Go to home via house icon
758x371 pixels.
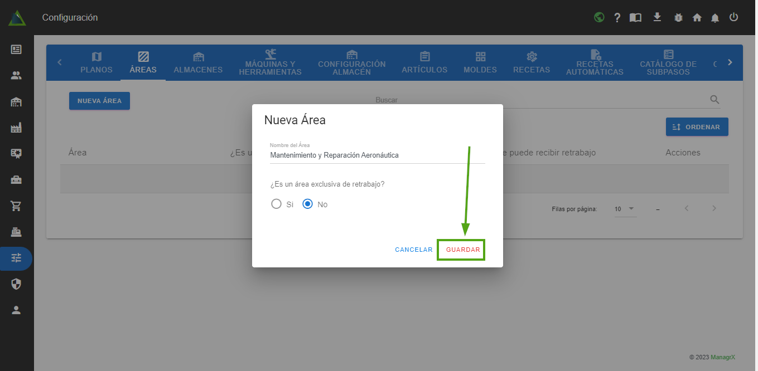pos(697,18)
